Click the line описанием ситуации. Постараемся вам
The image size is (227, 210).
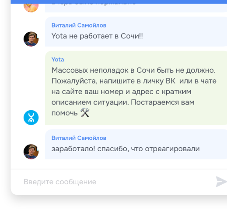(x=123, y=102)
